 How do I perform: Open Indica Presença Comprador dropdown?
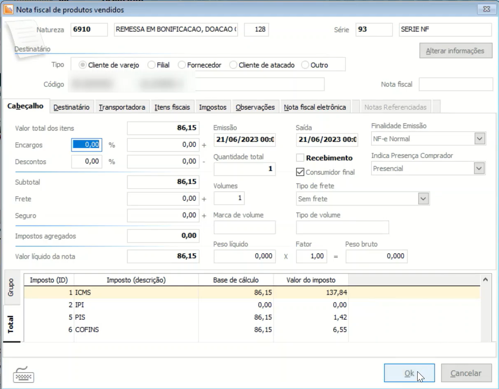[x=479, y=168]
